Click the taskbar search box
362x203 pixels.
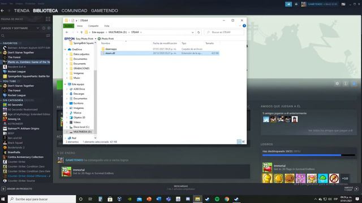[42, 199]
